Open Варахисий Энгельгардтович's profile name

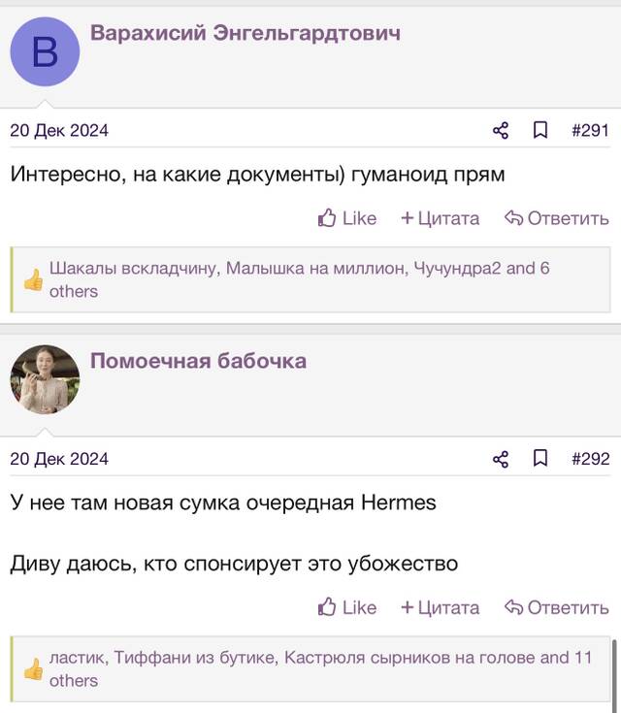tap(245, 33)
